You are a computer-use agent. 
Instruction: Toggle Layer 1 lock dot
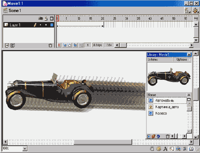click(x=46, y=25)
